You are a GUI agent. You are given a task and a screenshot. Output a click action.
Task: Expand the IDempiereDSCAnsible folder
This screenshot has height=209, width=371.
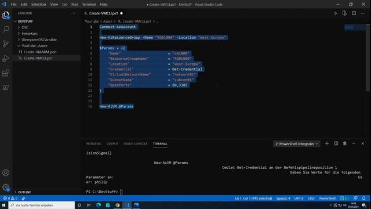tap(47, 39)
